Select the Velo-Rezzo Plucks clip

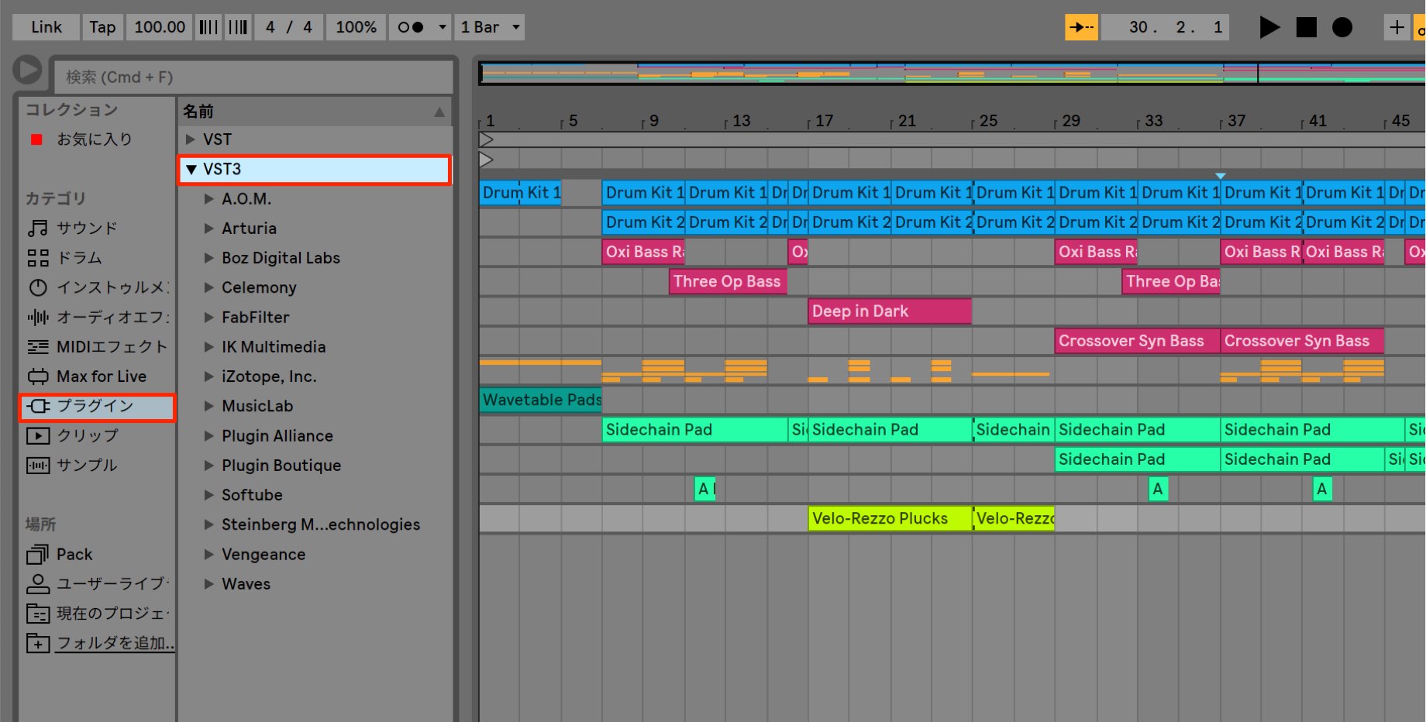coord(890,518)
